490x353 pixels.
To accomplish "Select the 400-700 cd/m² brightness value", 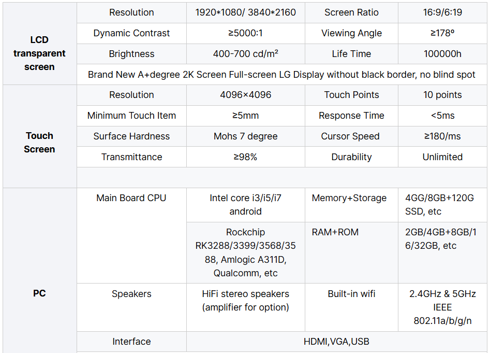I will coord(246,54).
